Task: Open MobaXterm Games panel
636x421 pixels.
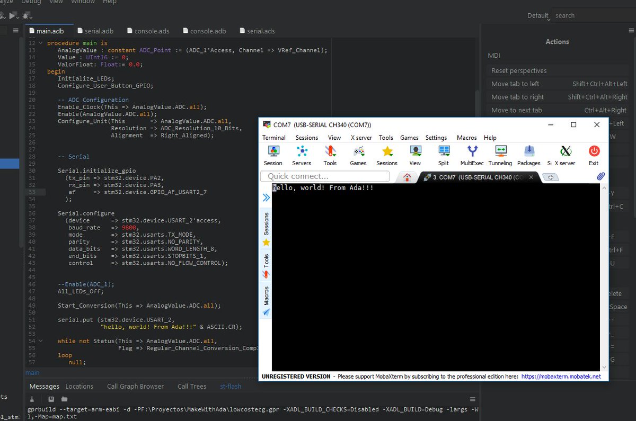Action: [x=358, y=155]
